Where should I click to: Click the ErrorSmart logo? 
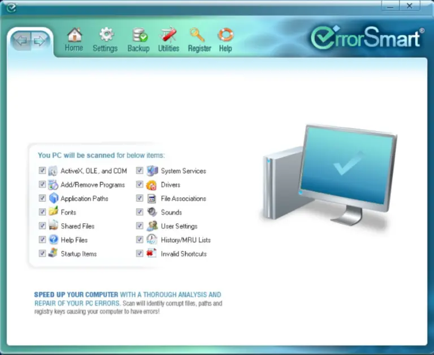pos(367,37)
